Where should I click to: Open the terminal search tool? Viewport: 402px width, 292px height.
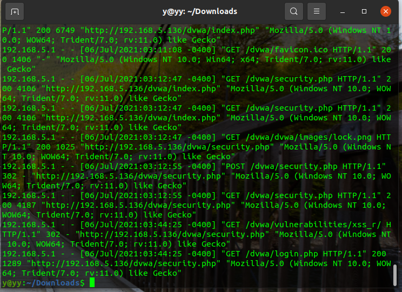click(x=294, y=11)
